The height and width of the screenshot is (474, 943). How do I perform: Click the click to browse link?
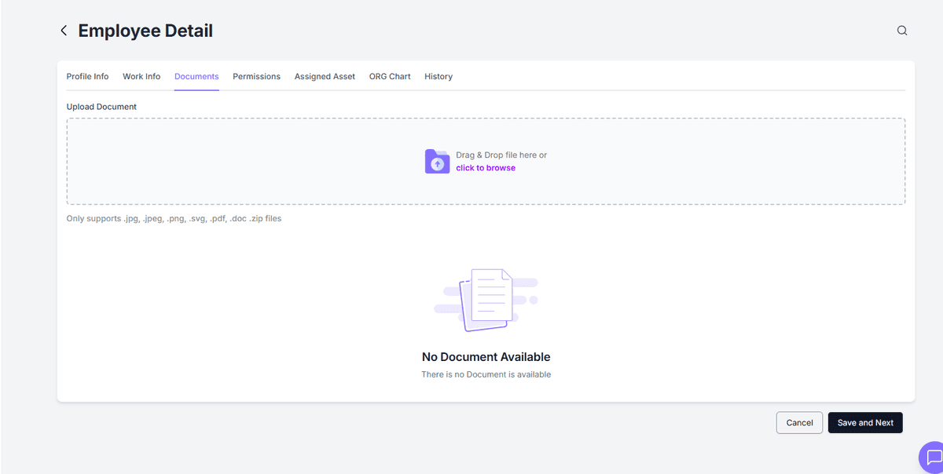[x=486, y=167]
